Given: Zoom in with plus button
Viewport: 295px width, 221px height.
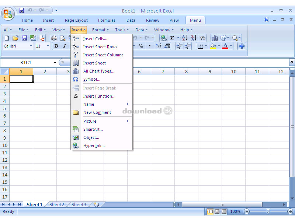Looking at the screenshot, I should point(290,211).
